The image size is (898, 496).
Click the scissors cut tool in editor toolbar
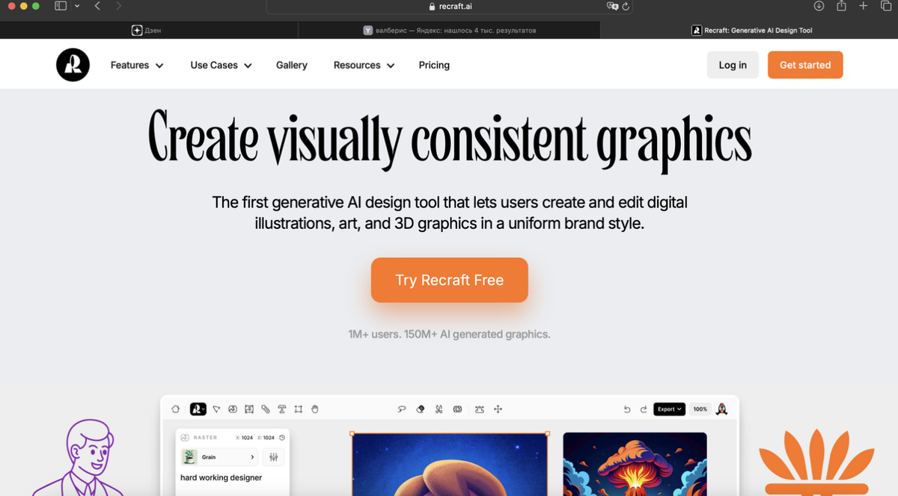439,409
